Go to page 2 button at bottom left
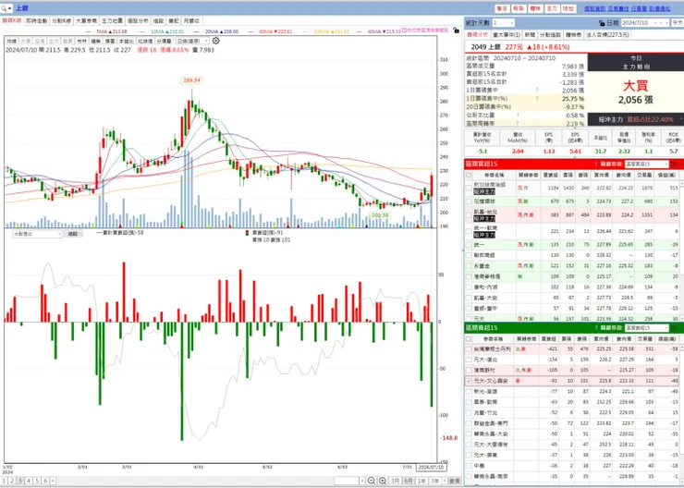The width and height of the screenshot is (684, 488). point(12,481)
